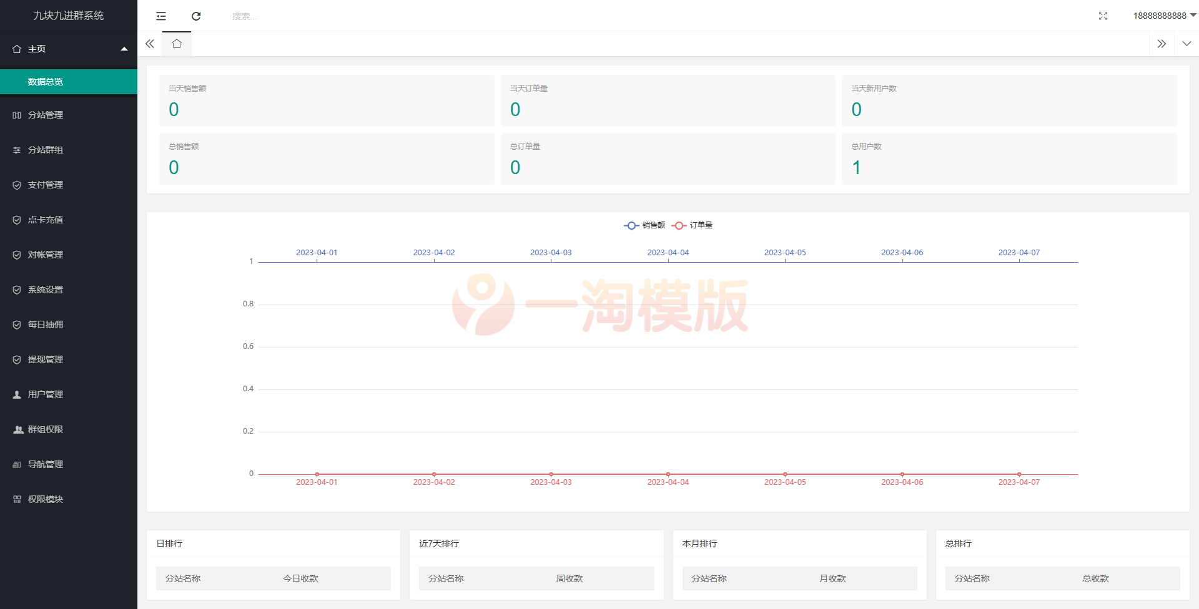Viewport: 1199px width, 609px height.
Task: Click the 本月排行 panel title
Action: (700, 543)
